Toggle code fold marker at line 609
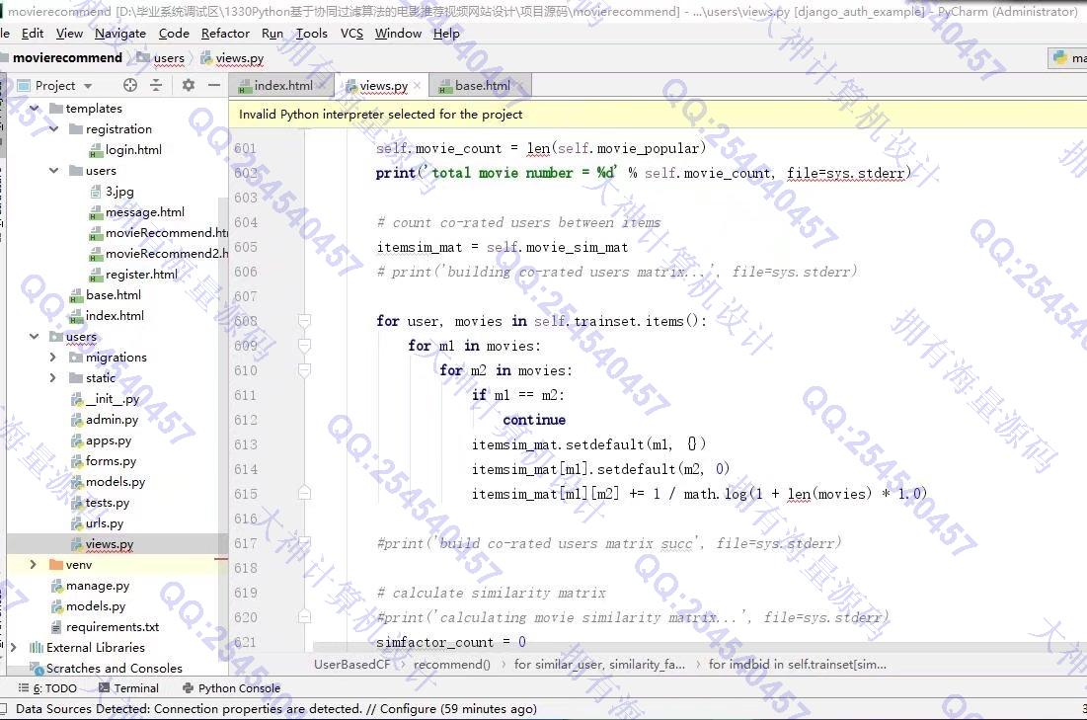The width and height of the screenshot is (1087, 720). (x=304, y=346)
